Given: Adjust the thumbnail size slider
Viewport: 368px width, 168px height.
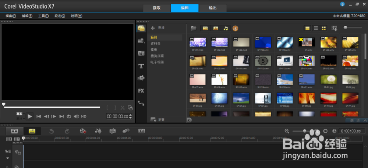Looking at the screenshot, I should click(x=353, y=28).
